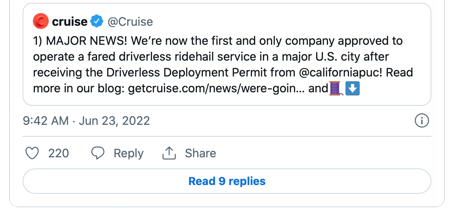Click the bold cruise display name
This screenshot has height=210, width=454.
point(69,22)
